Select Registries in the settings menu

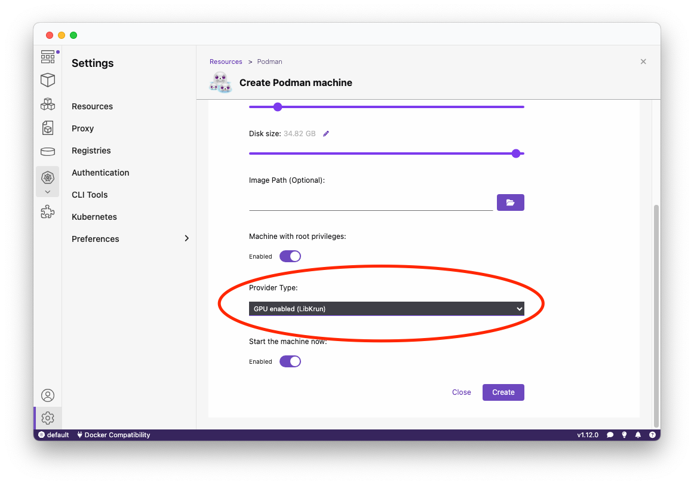tap(91, 151)
